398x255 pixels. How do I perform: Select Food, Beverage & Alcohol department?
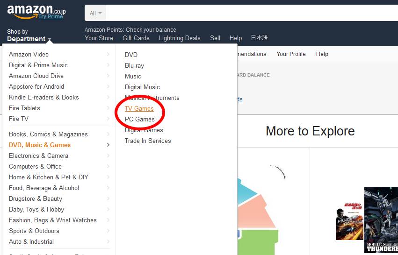(x=43, y=188)
